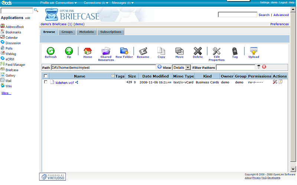This screenshot has height=185, width=297.
Task: Check the kidehen.vcf row checkbox
Action: coord(46,82)
